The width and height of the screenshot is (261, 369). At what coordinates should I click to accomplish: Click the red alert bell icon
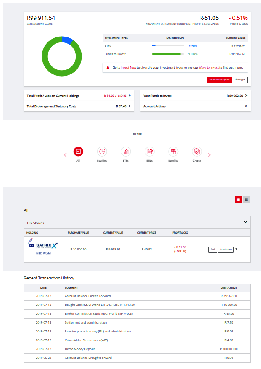tap(108, 68)
